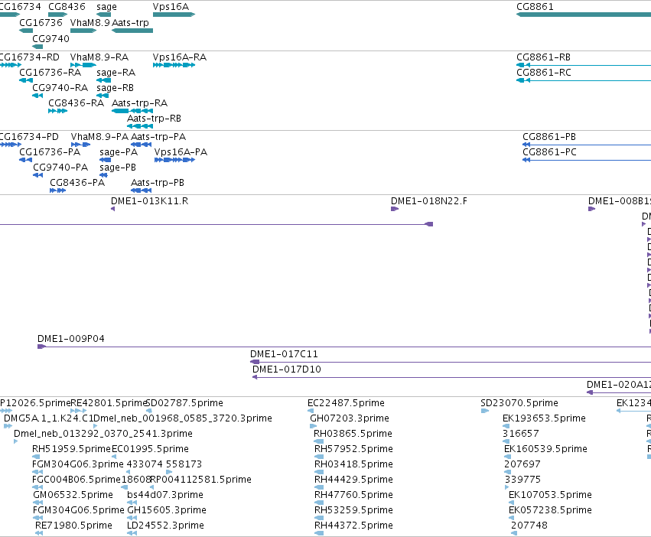Viewport: 651px width, 537px height.
Task: Select feature 207697
Action: (507, 472)
